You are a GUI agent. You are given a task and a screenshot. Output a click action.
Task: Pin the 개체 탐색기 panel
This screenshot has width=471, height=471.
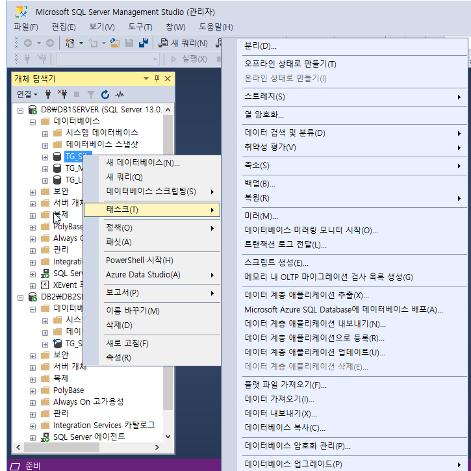157,79
